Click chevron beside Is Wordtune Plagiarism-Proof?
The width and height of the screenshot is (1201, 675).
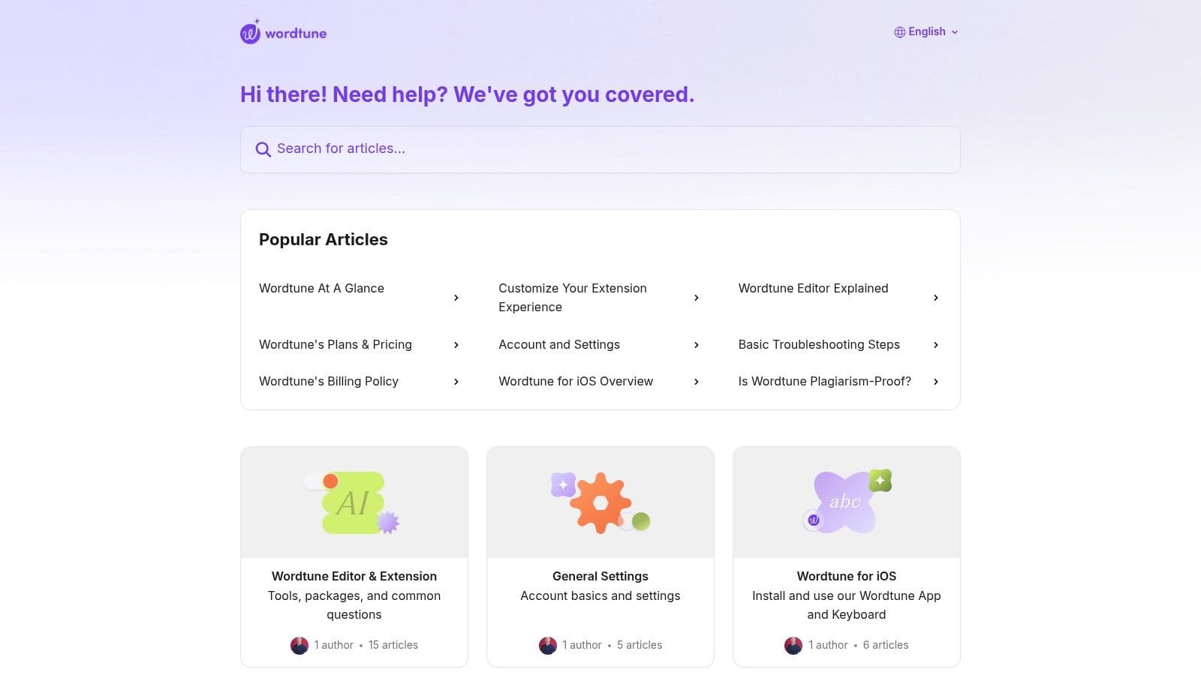[936, 382]
